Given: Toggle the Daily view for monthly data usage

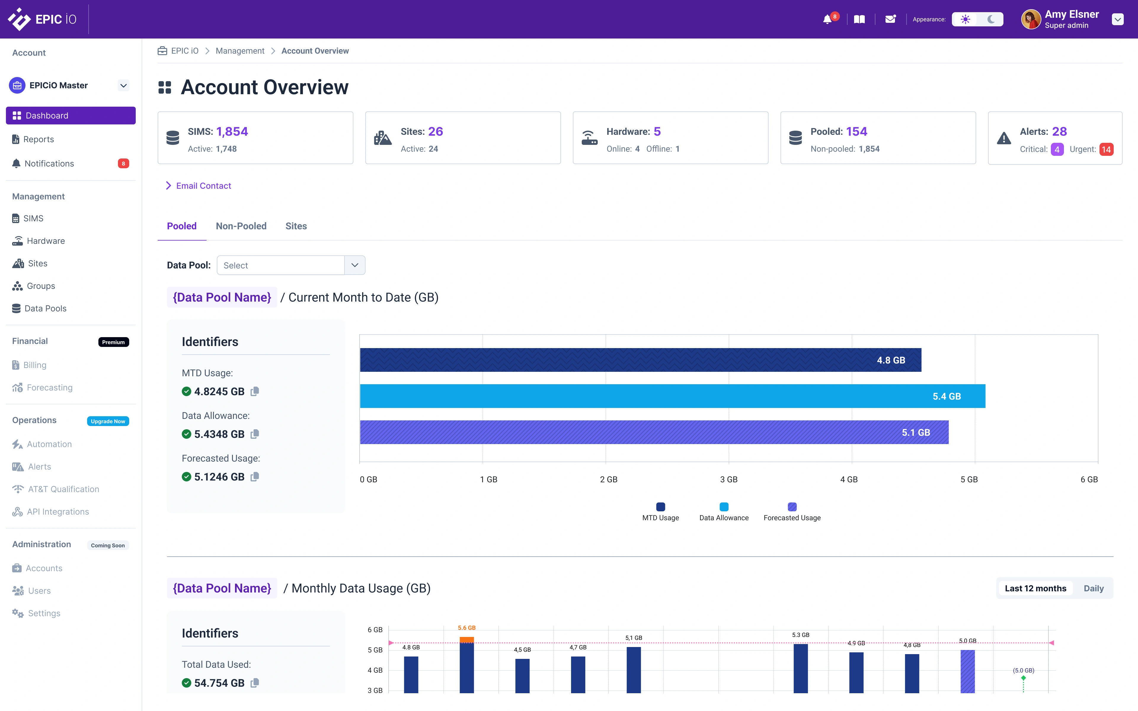Looking at the screenshot, I should click(x=1094, y=588).
